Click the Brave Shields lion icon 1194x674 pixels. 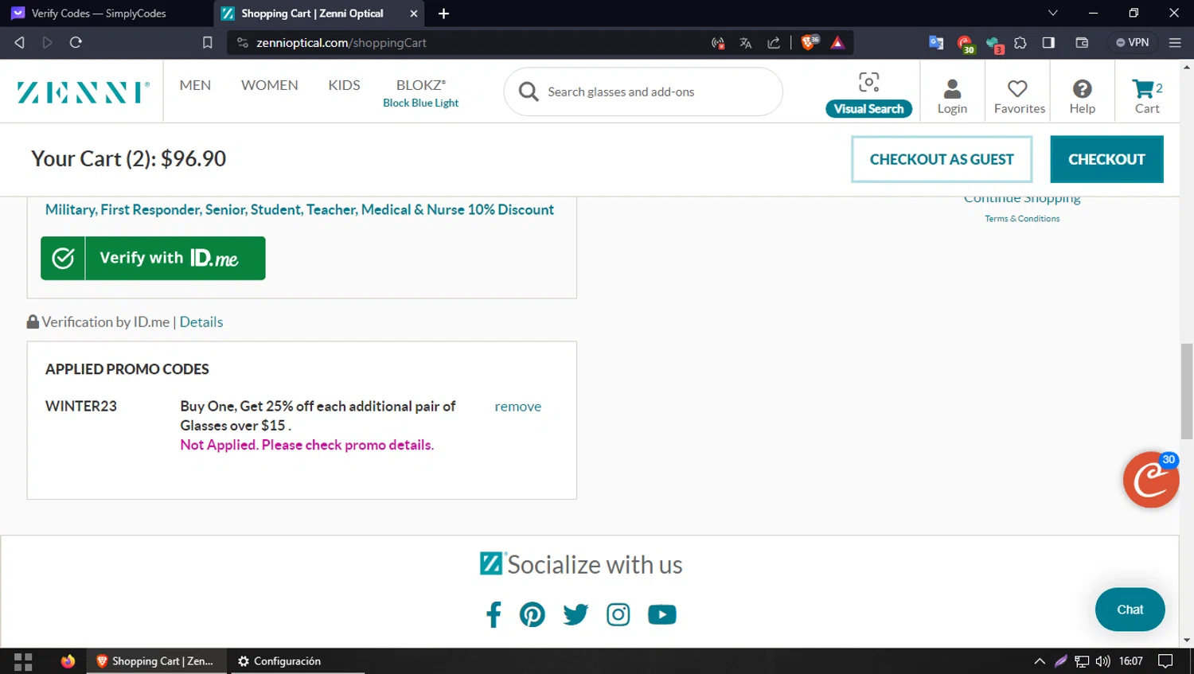pos(809,42)
